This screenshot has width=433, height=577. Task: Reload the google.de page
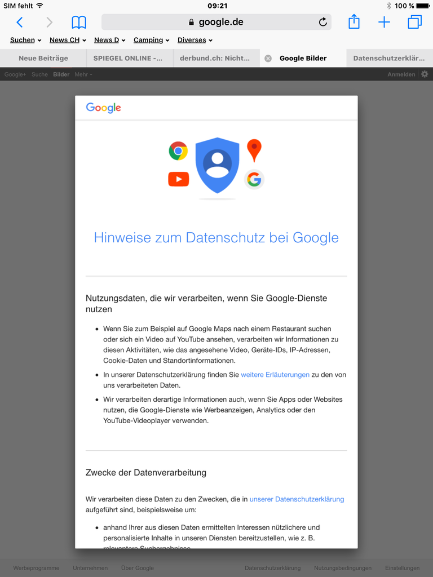click(323, 22)
